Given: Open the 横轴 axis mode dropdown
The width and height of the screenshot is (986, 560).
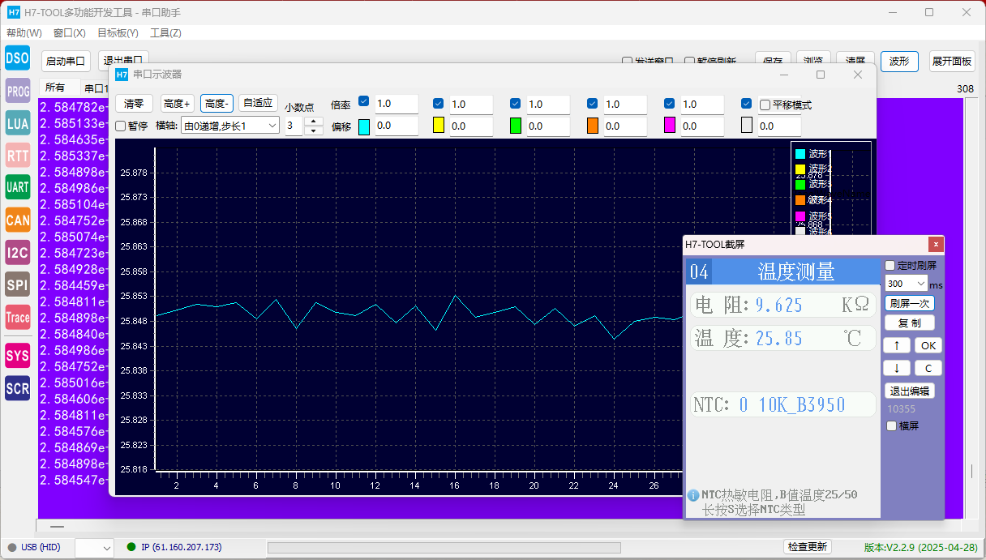Looking at the screenshot, I should click(x=230, y=126).
